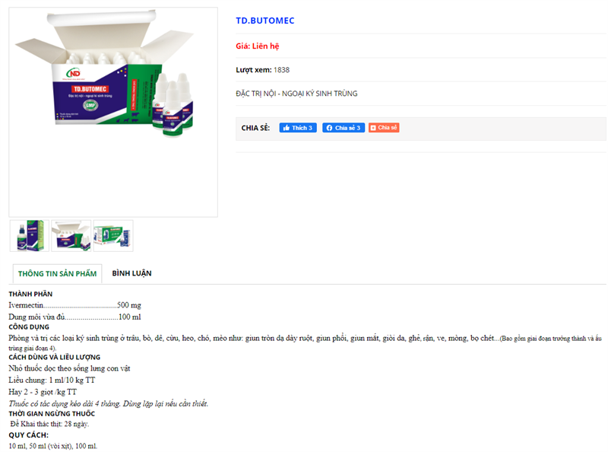Image resolution: width=608 pixels, height=452 pixels.
Task: Click the orange Chia sẻ share button
Action: click(384, 128)
